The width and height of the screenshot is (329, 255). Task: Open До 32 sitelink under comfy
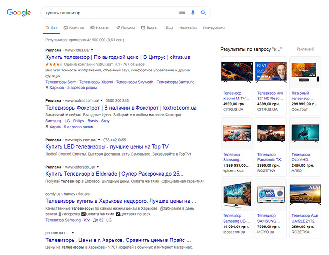[x=98, y=220]
